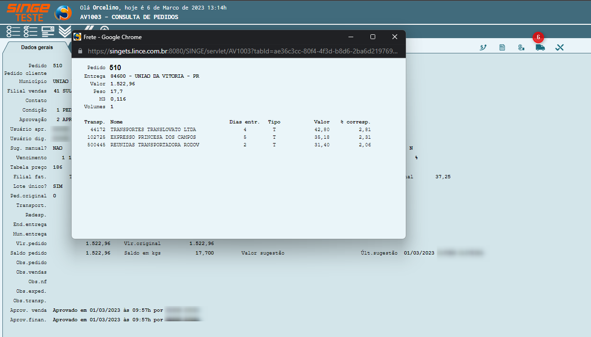Click the double chevron down icon
Viewport: 591px width, 337px height.
[65, 31]
